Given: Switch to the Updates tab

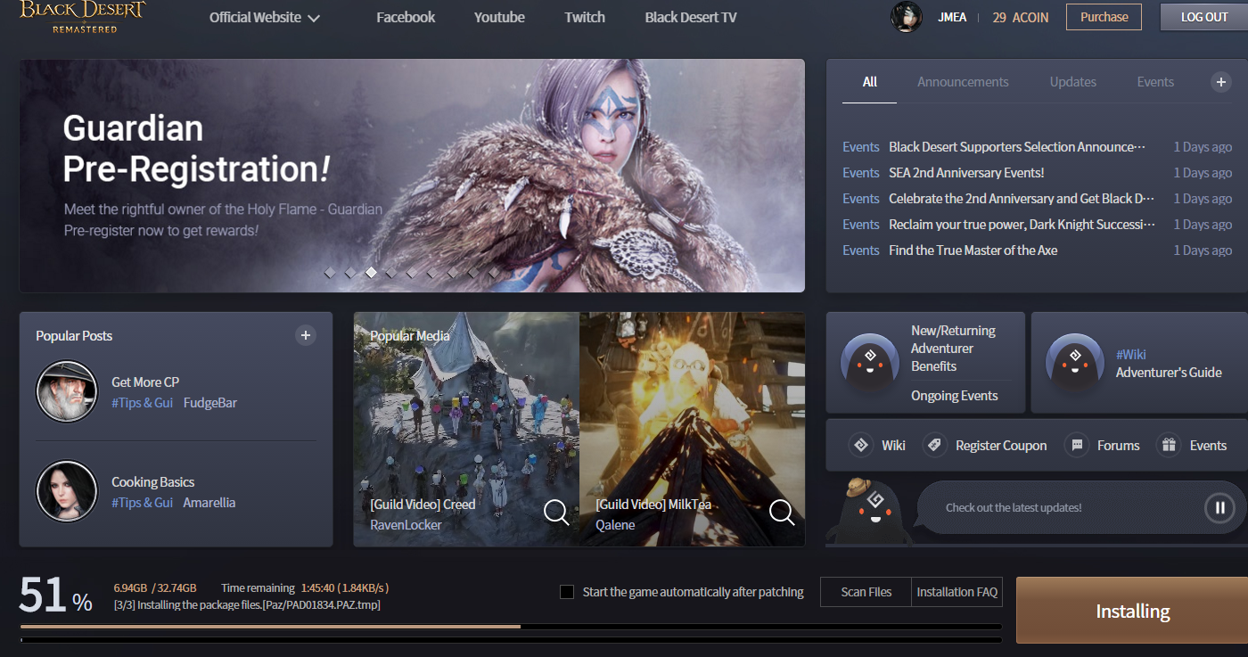Looking at the screenshot, I should pos(1072,82).
